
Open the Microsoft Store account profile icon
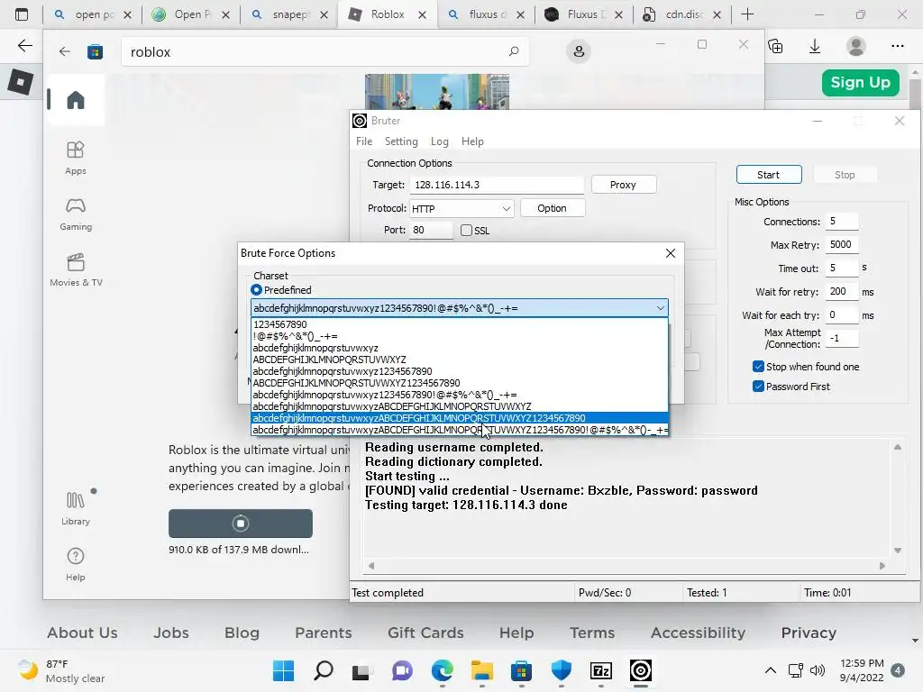click(x=579, y=51)
